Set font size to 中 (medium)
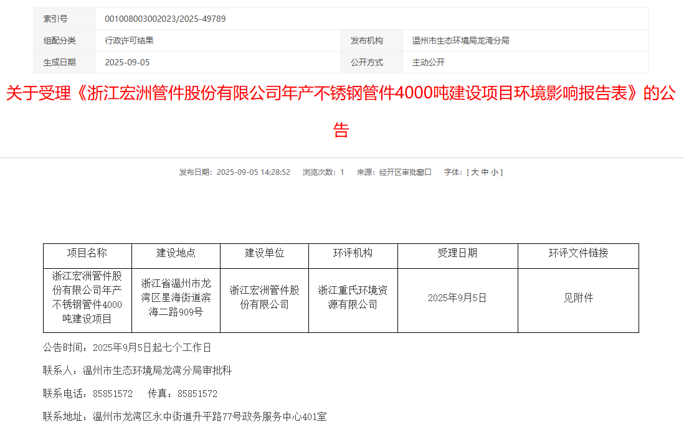The width and height of the screenshot is (684, 430). (x=485, y=172)
